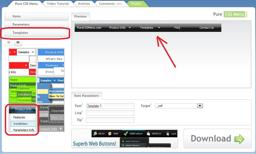Go to the green Profile tab
The height and width of the screenshot is (154, 256).
pyautogui.click(x=136, y=3)
